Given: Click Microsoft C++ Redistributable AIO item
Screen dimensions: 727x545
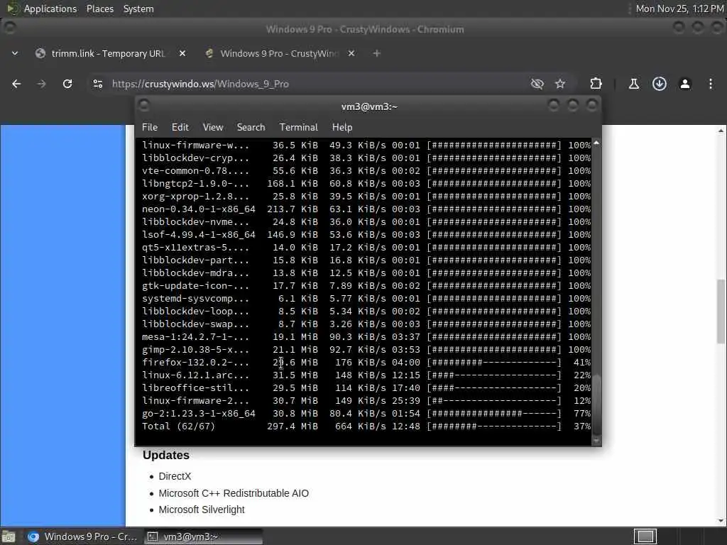Looking at the screenshot, I should pos(234,493).
